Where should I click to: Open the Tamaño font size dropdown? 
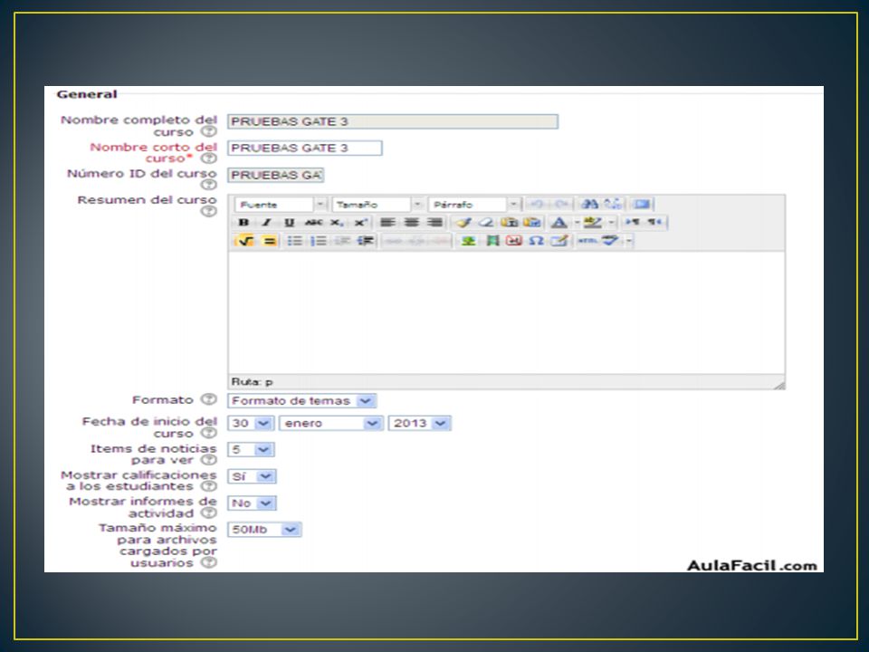pos(377,205)
